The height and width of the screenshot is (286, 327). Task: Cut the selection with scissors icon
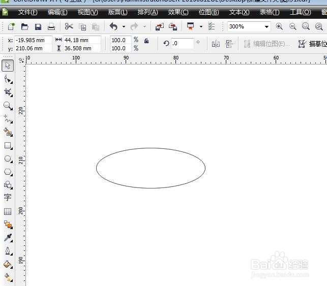point(69,26)
